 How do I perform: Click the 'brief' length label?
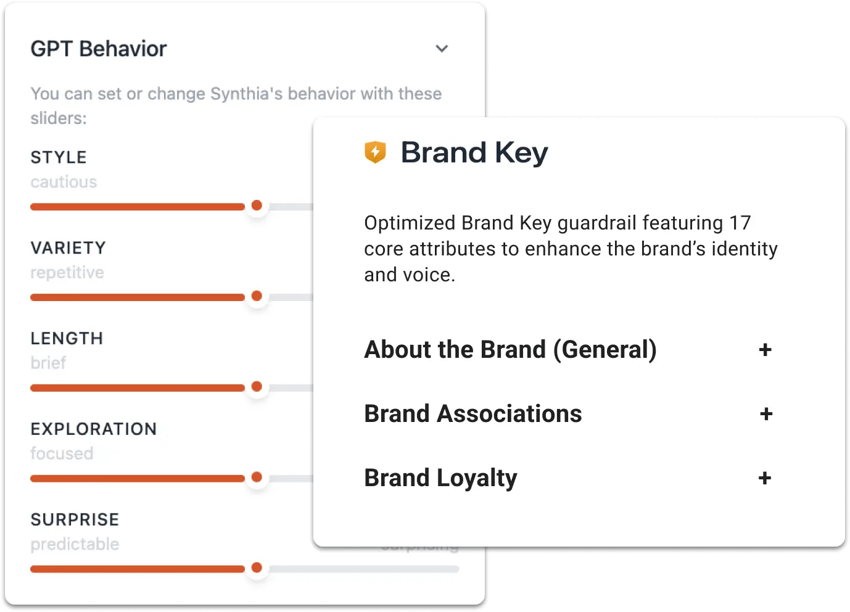tap(48, 363)
